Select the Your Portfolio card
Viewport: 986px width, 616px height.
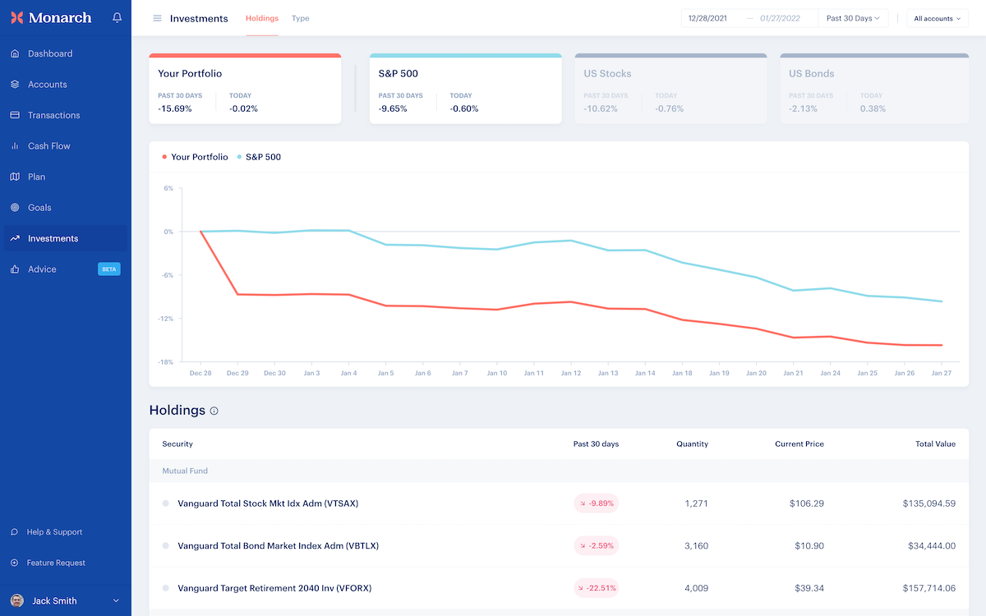245,89
